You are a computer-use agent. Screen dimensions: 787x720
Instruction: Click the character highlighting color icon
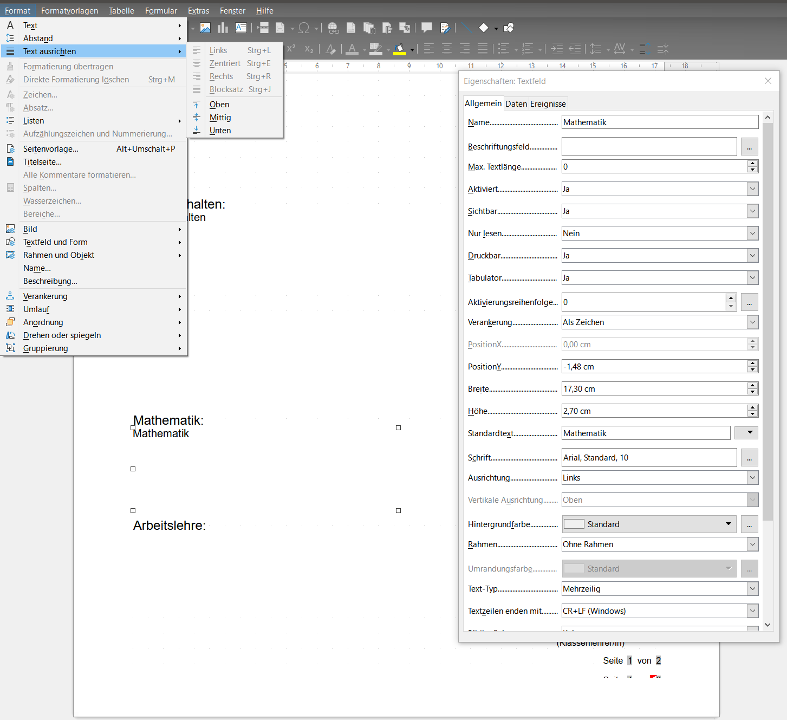pyautogui.click(x=376, y=49)
